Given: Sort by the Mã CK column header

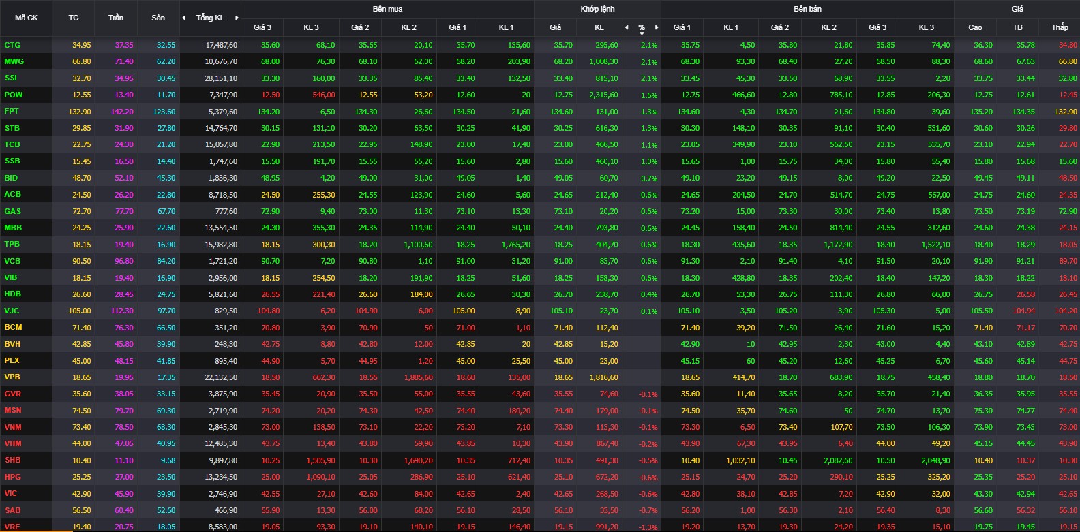Looking at the screenshot, I should click(27, 18).
